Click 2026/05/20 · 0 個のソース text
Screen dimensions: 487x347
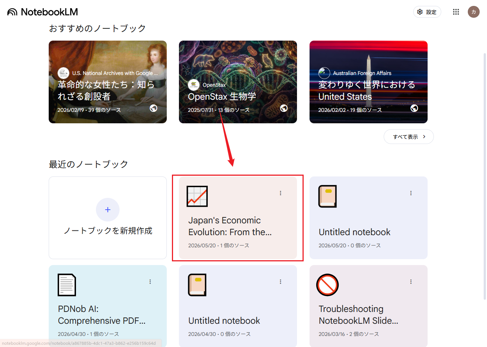point(350,245)
